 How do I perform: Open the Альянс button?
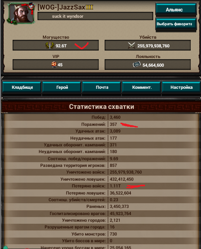click(176, 9)
